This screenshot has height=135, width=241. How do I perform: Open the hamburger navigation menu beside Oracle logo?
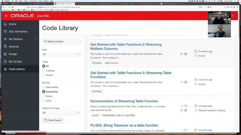(6, 16)
